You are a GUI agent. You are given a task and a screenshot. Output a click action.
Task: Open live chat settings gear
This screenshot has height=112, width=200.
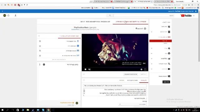click(44, 64)
